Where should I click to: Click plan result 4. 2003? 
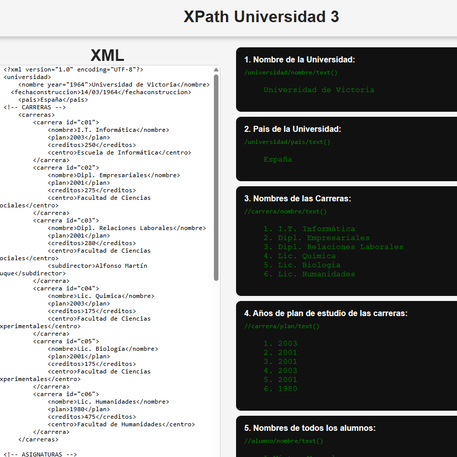(280, 370)
